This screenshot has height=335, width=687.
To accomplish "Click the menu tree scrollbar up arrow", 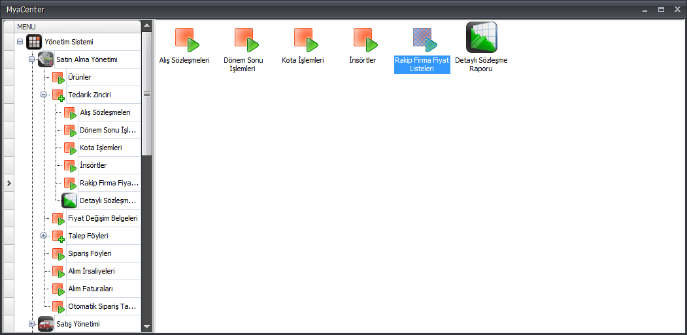I will coord(146,26).
